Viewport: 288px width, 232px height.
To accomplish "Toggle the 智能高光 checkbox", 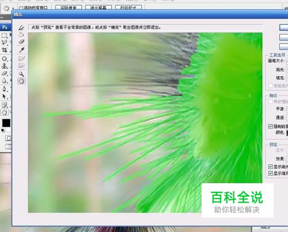I will click(271, 86).
